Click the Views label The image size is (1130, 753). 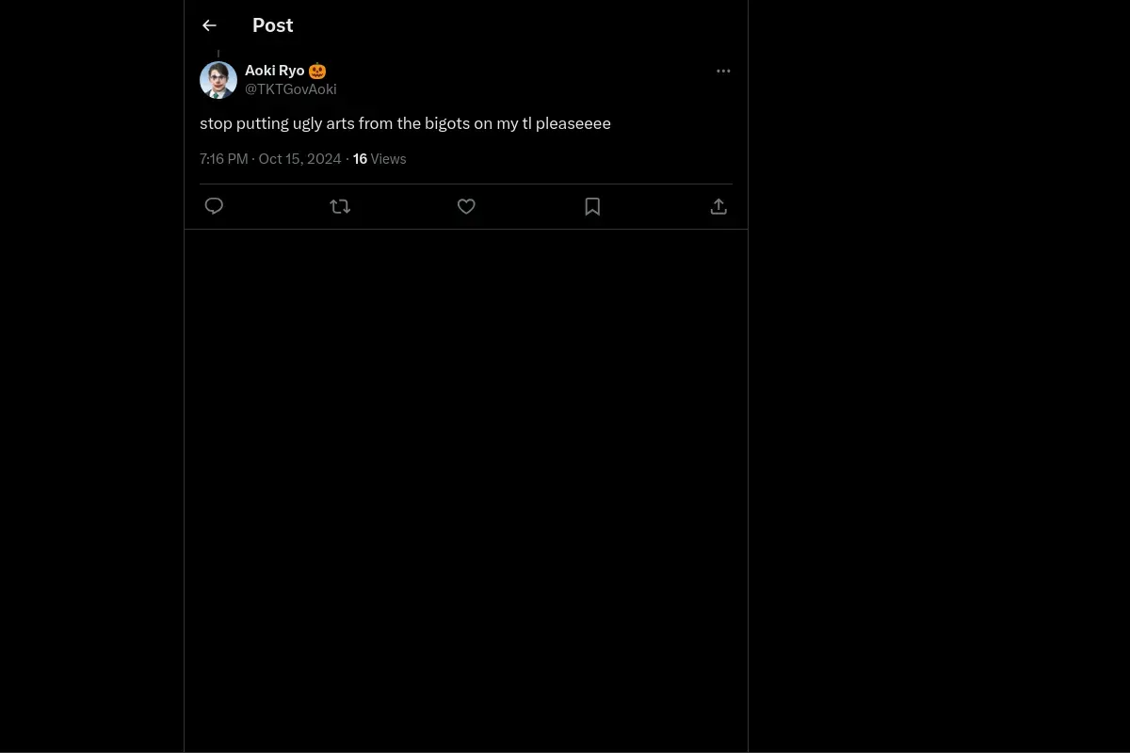tap(388, 159)
